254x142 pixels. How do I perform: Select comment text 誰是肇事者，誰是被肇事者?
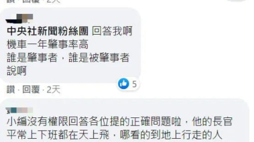tap(68, 57)
